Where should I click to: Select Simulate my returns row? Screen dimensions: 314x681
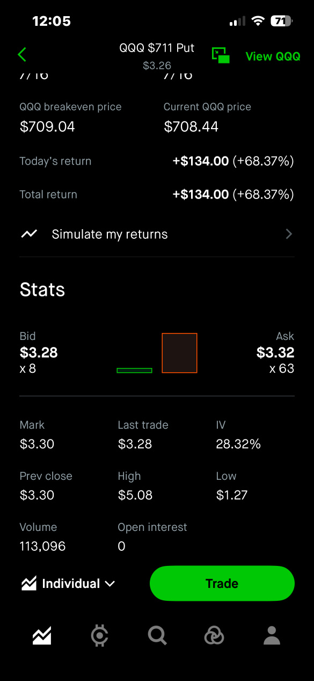pos(157,234)
